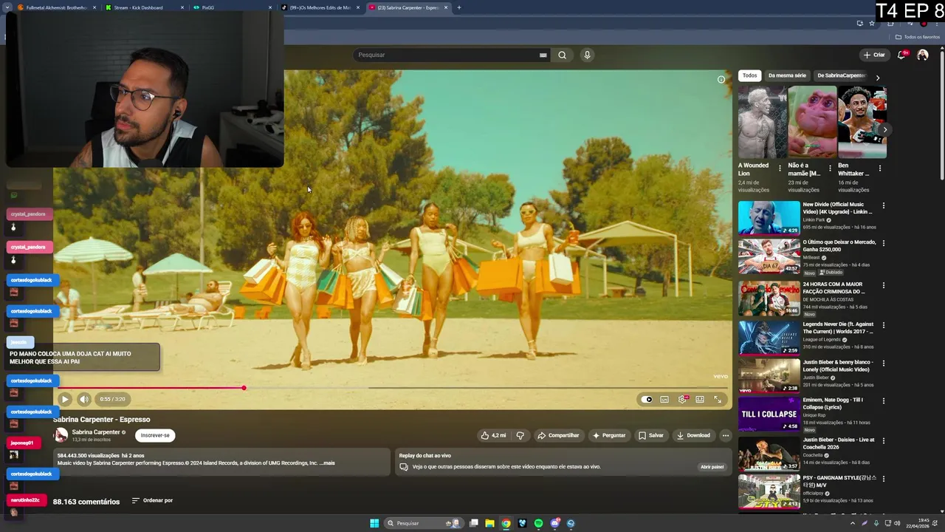This screenshot has height=532, width=945.
Task: Bookmark page with star icon
Action: tap(871, 24)
